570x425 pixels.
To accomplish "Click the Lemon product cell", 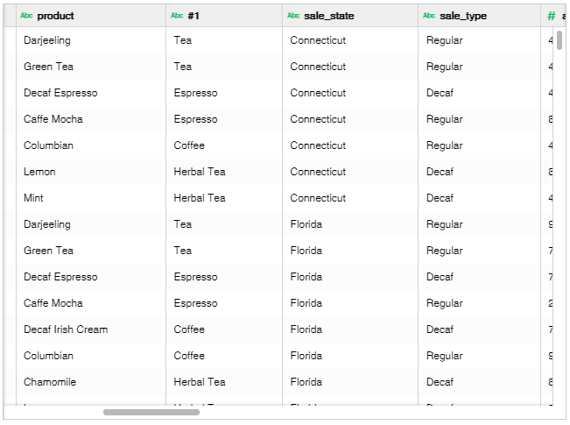I will click(x=91, y=172).
